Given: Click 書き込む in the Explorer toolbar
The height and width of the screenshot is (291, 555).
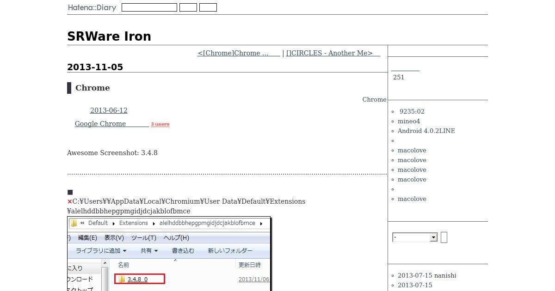Looking at the screenshot, I should (x=183, y=251).
